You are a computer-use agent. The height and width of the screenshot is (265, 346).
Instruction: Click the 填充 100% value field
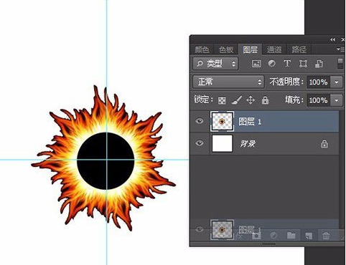pyautogui.click(x=318, y=100)
